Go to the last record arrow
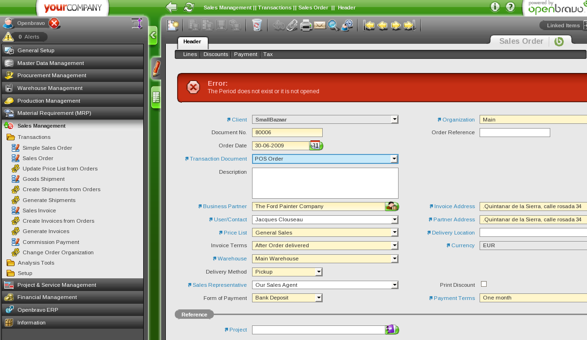This screenshot has height=340, width=587. pos(410,25)
